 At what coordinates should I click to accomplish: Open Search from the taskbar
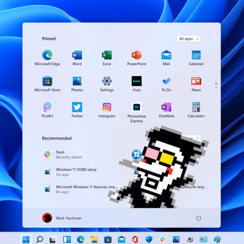39,239
